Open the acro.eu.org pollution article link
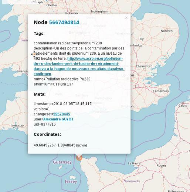This screenshot has width=190, height=192. coord(79,66)
